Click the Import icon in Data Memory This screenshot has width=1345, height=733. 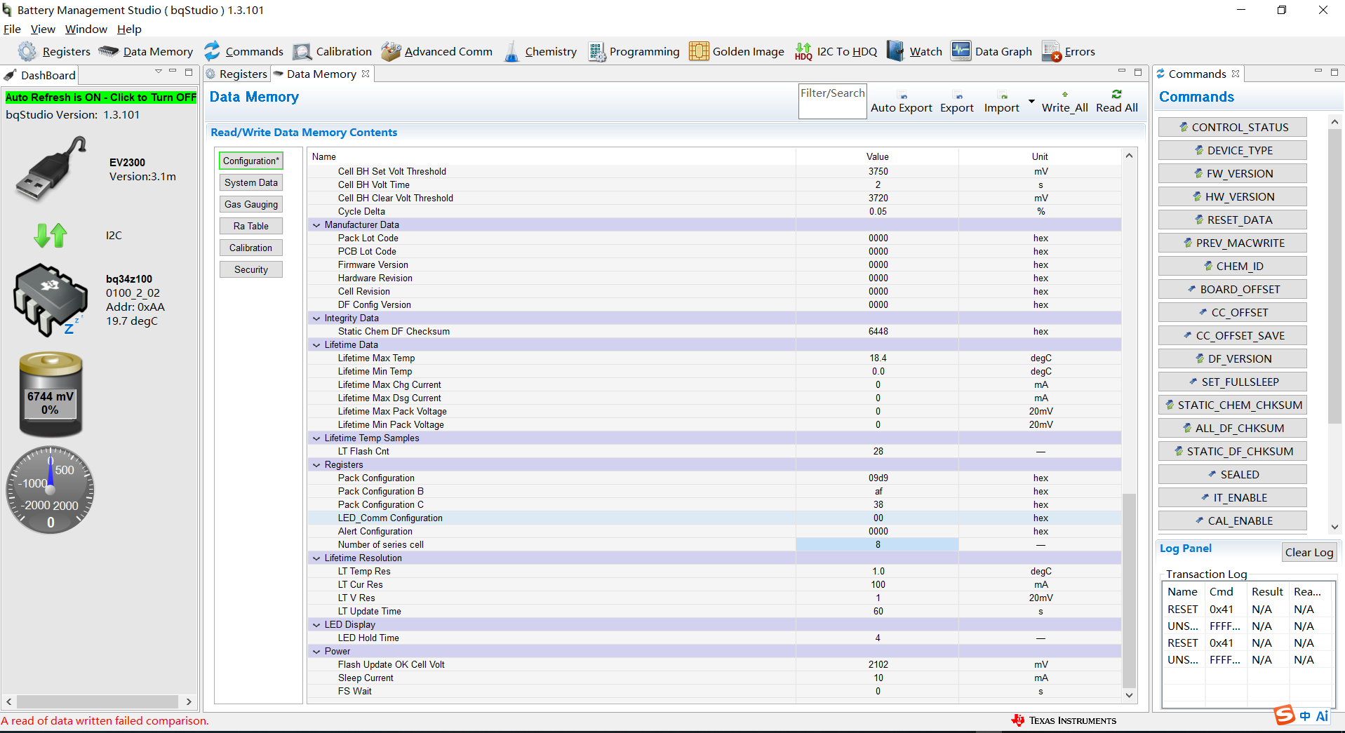click(x=1003, y=96)
